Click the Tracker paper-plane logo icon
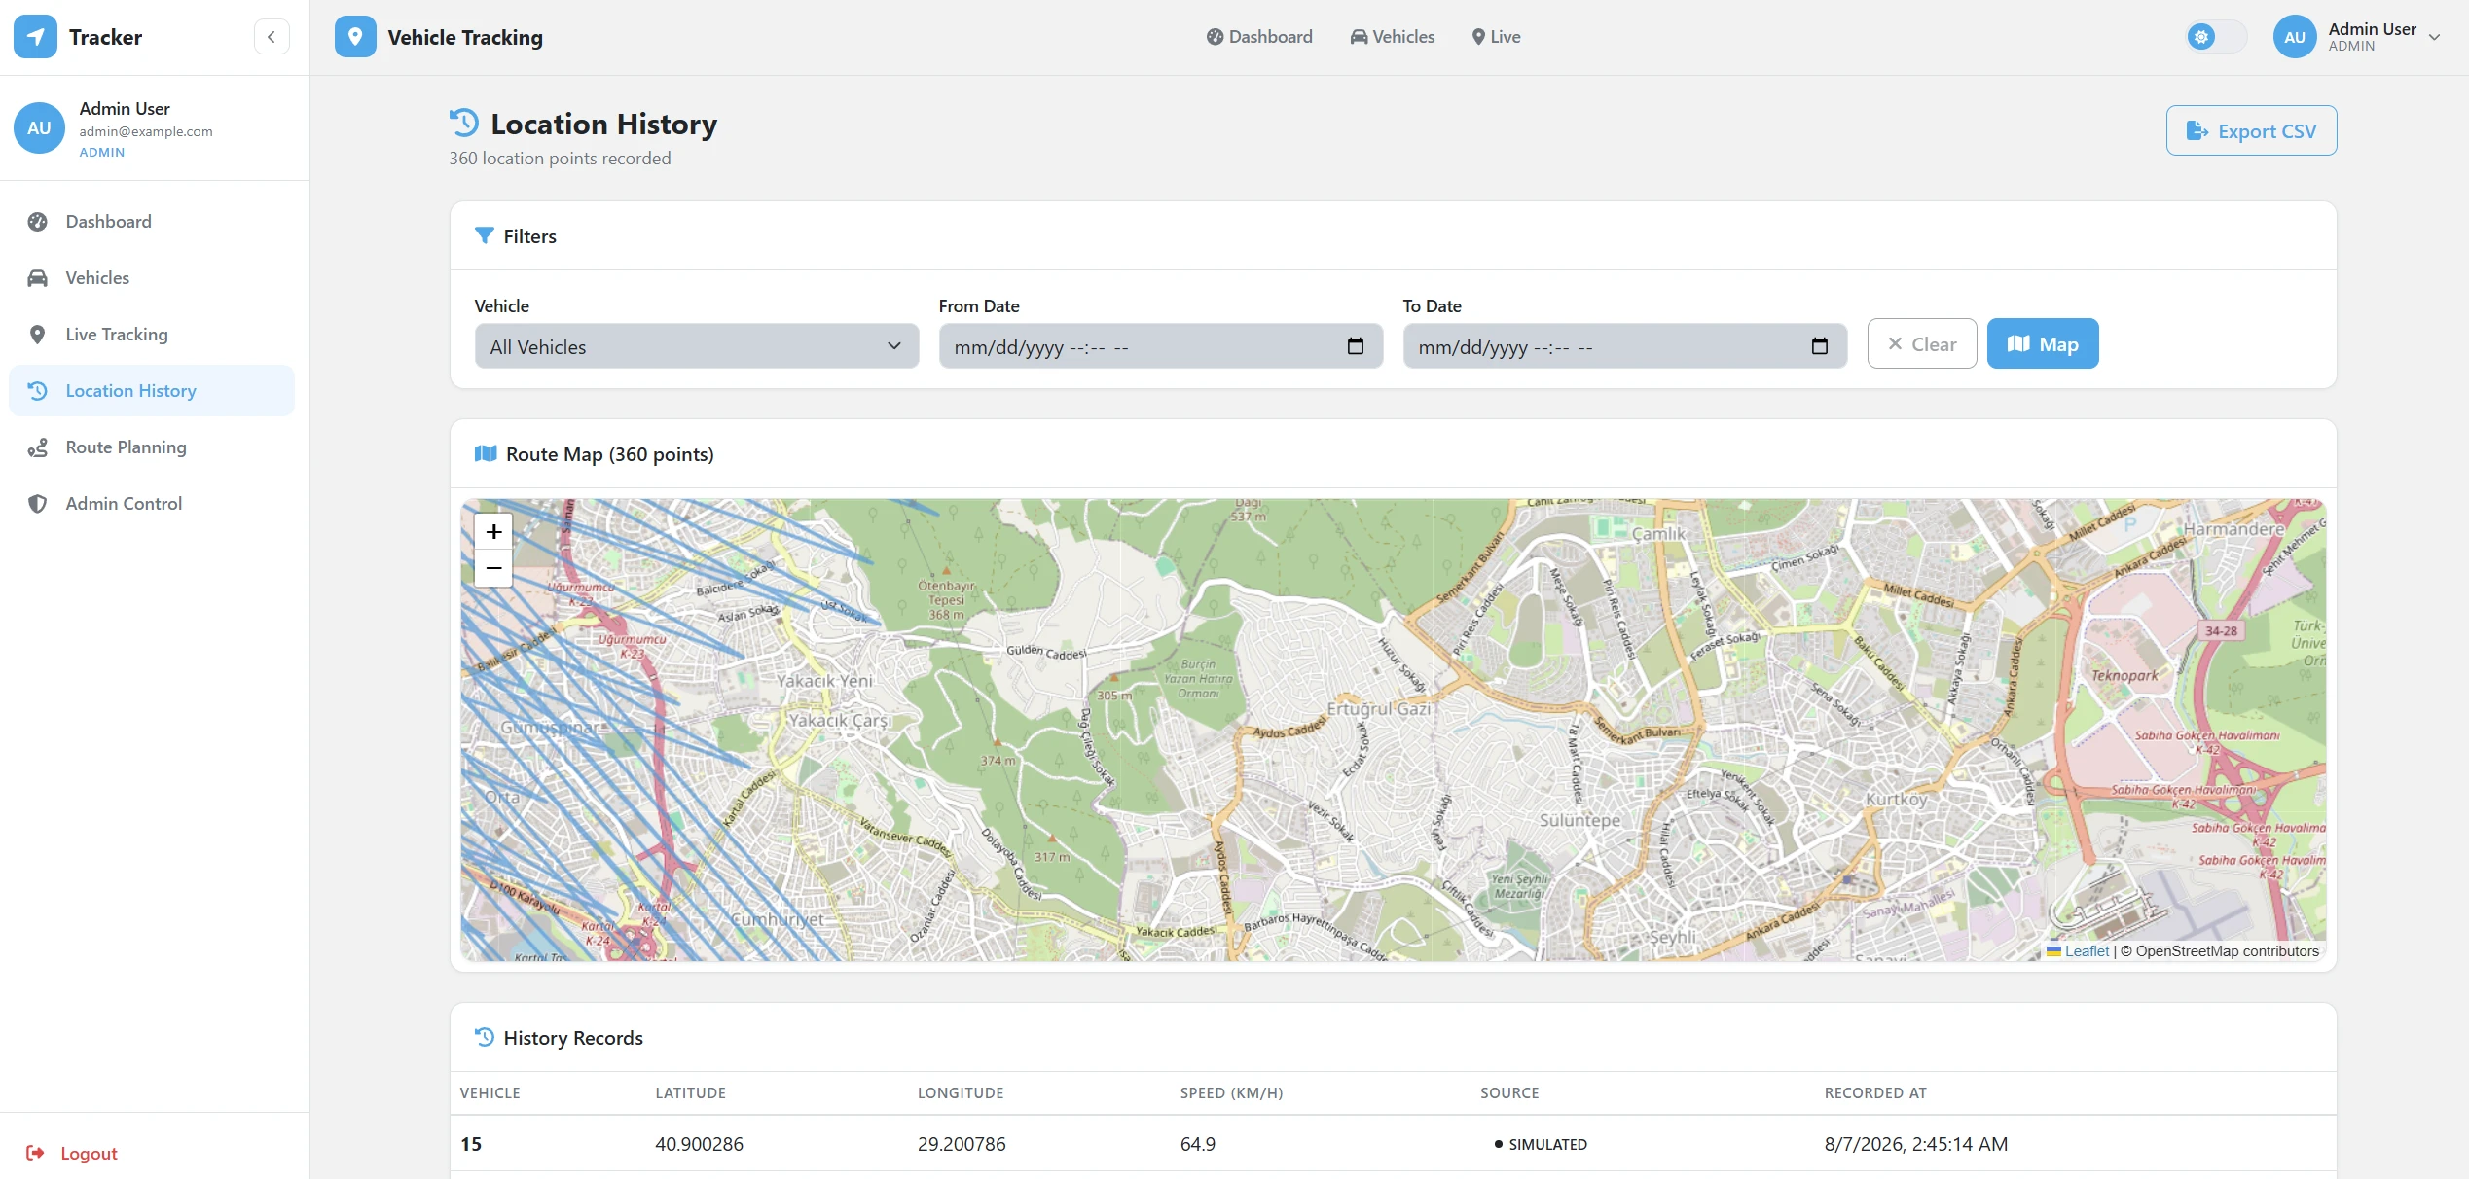This screenshot has width=2469, height=1179. (35, 37)
